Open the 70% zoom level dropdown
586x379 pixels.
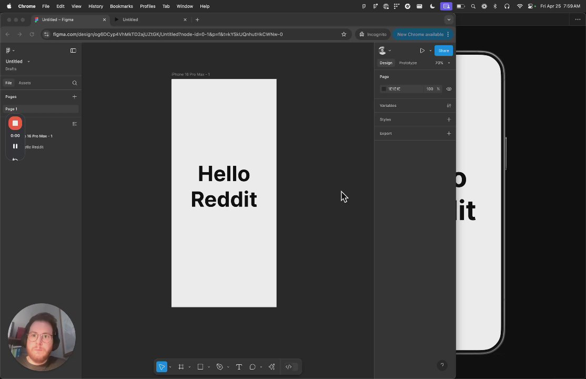442,63
